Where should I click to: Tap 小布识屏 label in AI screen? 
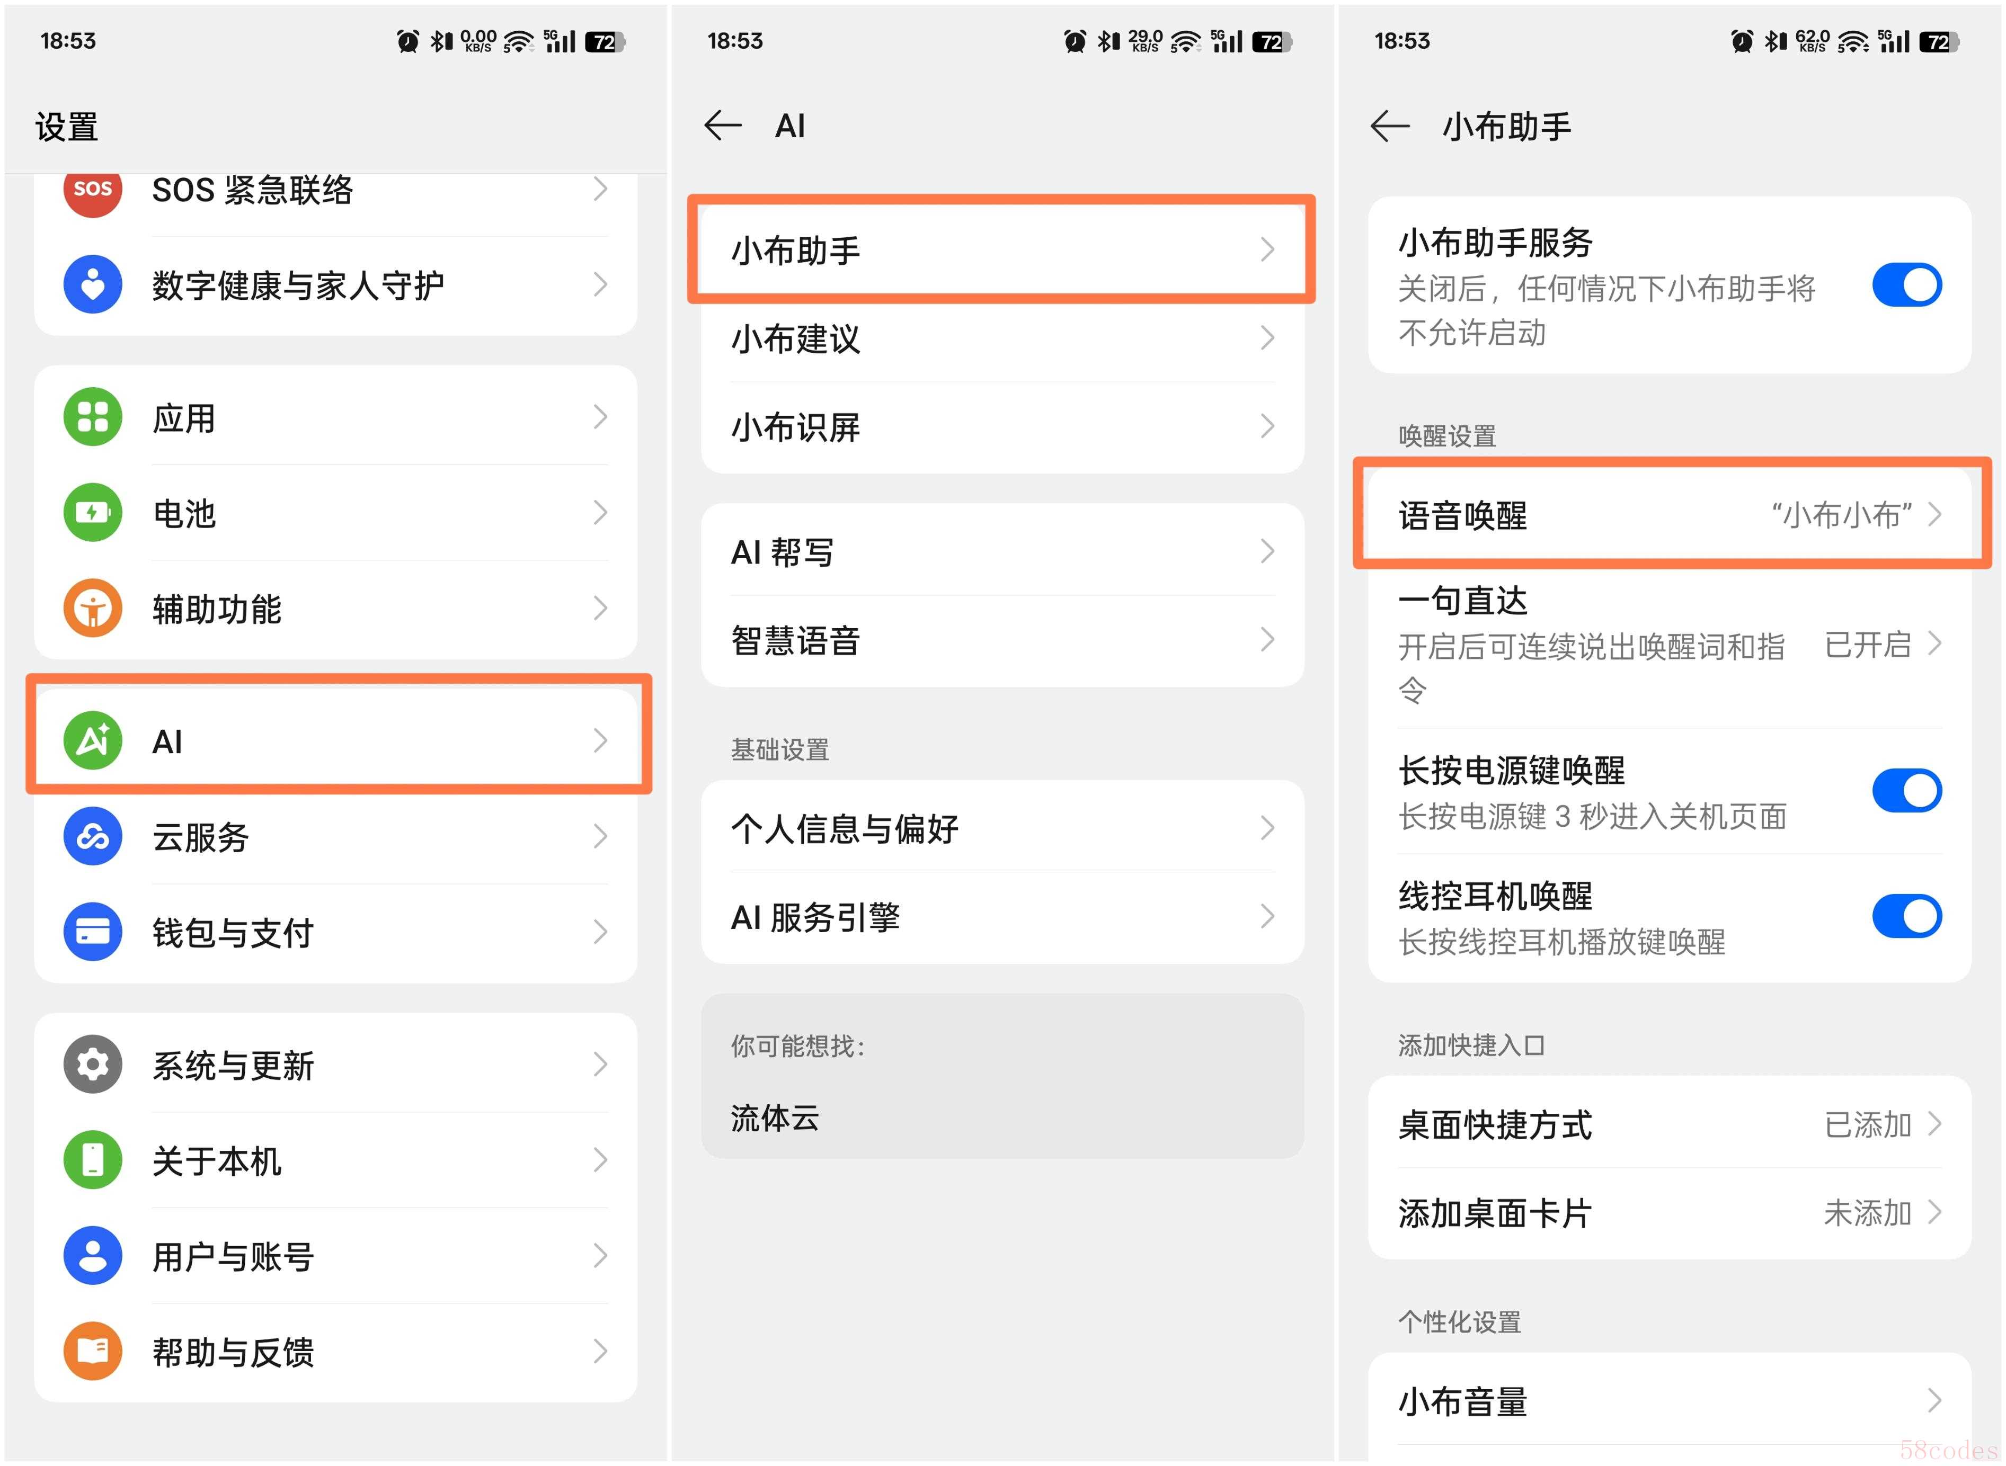point(795,428)
